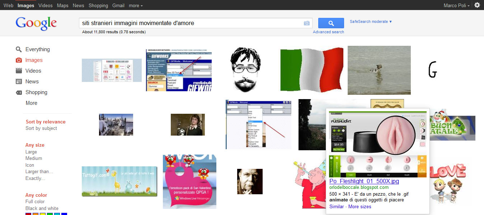Open the mustached man with glasses sketch
The width and height of the screenshot is (484, 215).
246,69
